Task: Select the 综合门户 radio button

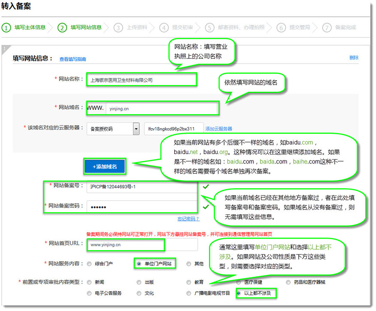Action: 89,264
